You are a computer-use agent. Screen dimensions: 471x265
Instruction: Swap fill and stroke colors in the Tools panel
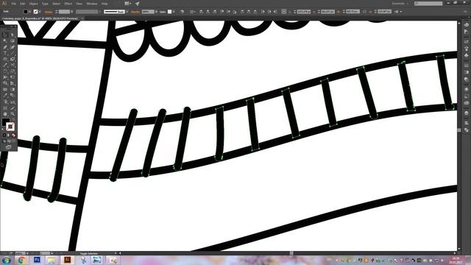coord(13,119)
